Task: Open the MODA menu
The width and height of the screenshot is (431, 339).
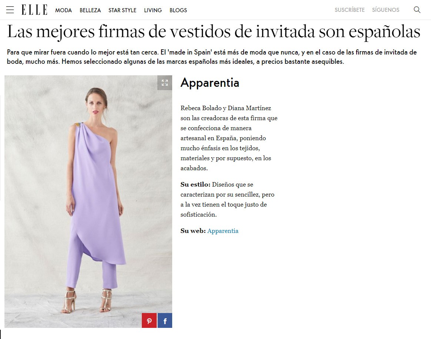Action: [x=63, y=10]
